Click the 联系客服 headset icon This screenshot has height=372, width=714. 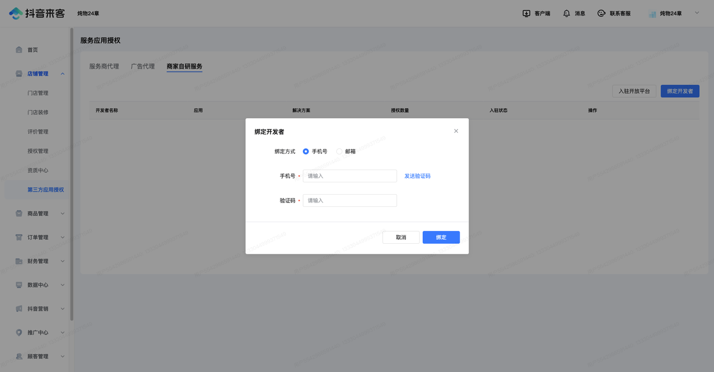tap(601, 13)
